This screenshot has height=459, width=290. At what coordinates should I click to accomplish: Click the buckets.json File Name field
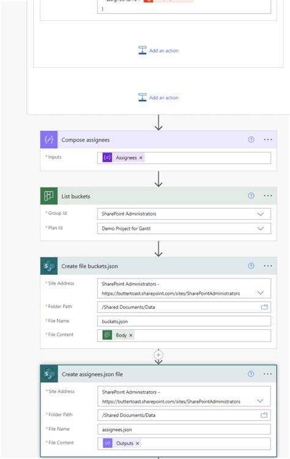click(184, 321)
